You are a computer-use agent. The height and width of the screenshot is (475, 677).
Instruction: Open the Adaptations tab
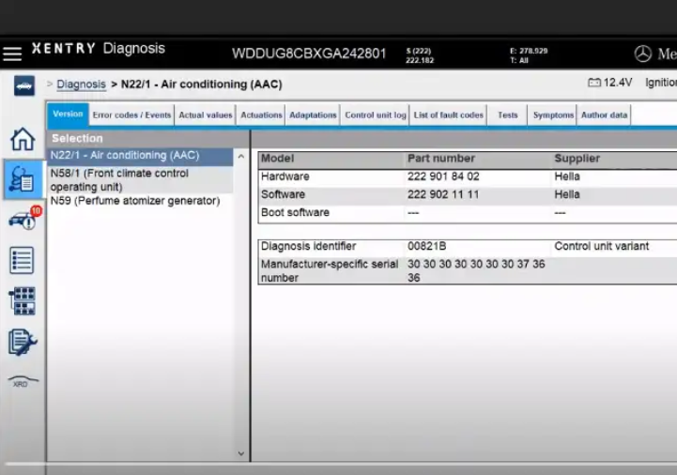point(313,115)
